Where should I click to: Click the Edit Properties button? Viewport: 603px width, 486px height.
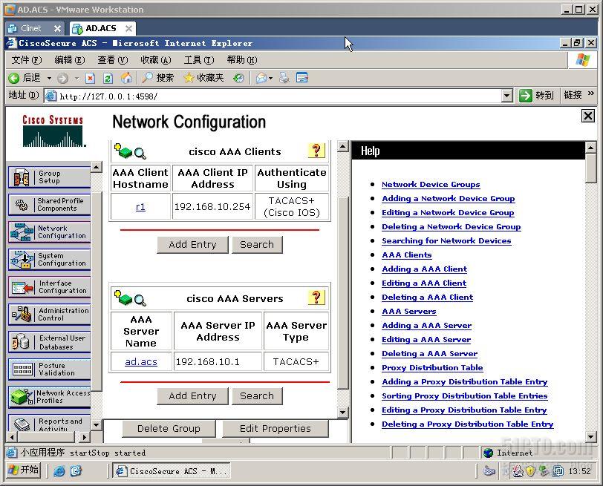click(276, 428)
